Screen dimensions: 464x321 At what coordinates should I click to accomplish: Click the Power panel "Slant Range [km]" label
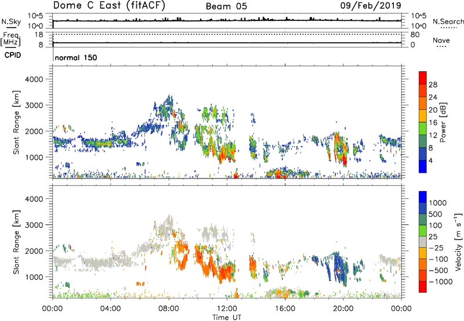pos(16,122)
